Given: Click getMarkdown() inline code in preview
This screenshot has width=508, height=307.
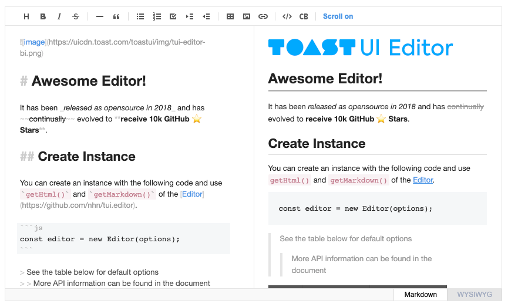Looking at the screenshot, I should click(x=359, y=180).
